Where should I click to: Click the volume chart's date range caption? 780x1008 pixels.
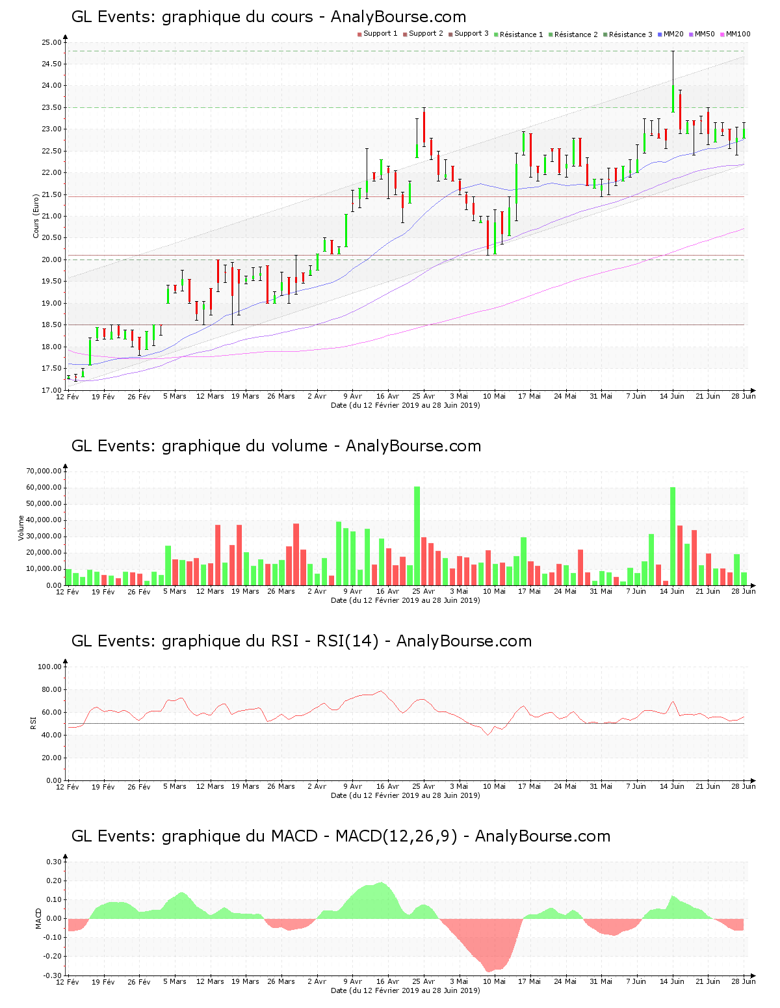406,600
